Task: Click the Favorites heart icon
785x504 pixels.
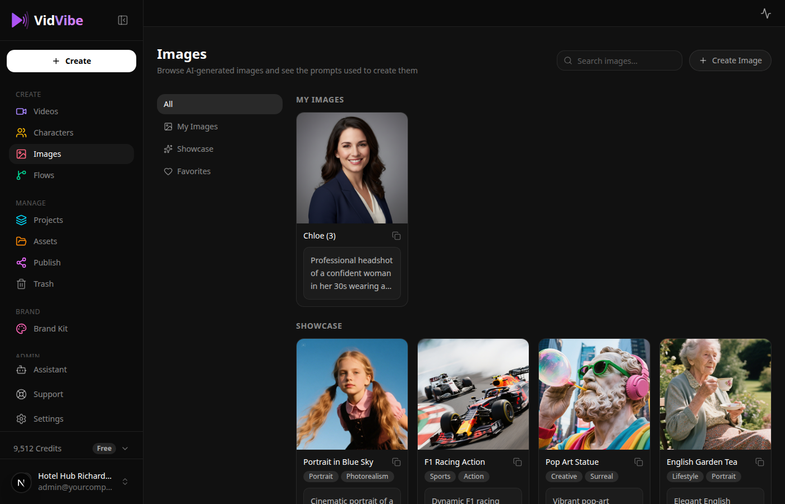Action: pos(168,171)
